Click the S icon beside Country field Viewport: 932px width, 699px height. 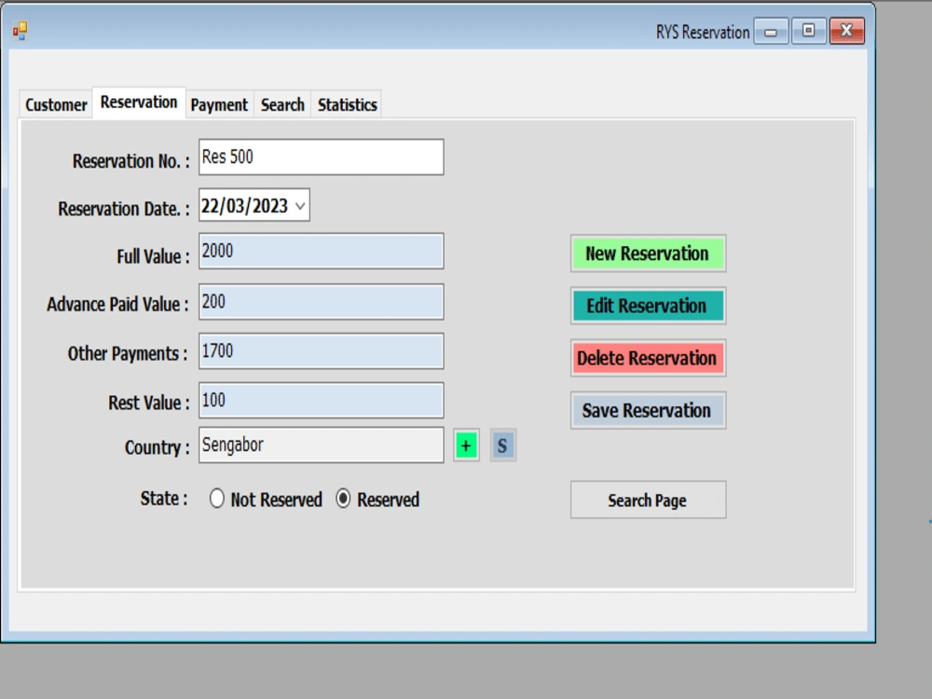pyautogui.click(x=502, y=445)
